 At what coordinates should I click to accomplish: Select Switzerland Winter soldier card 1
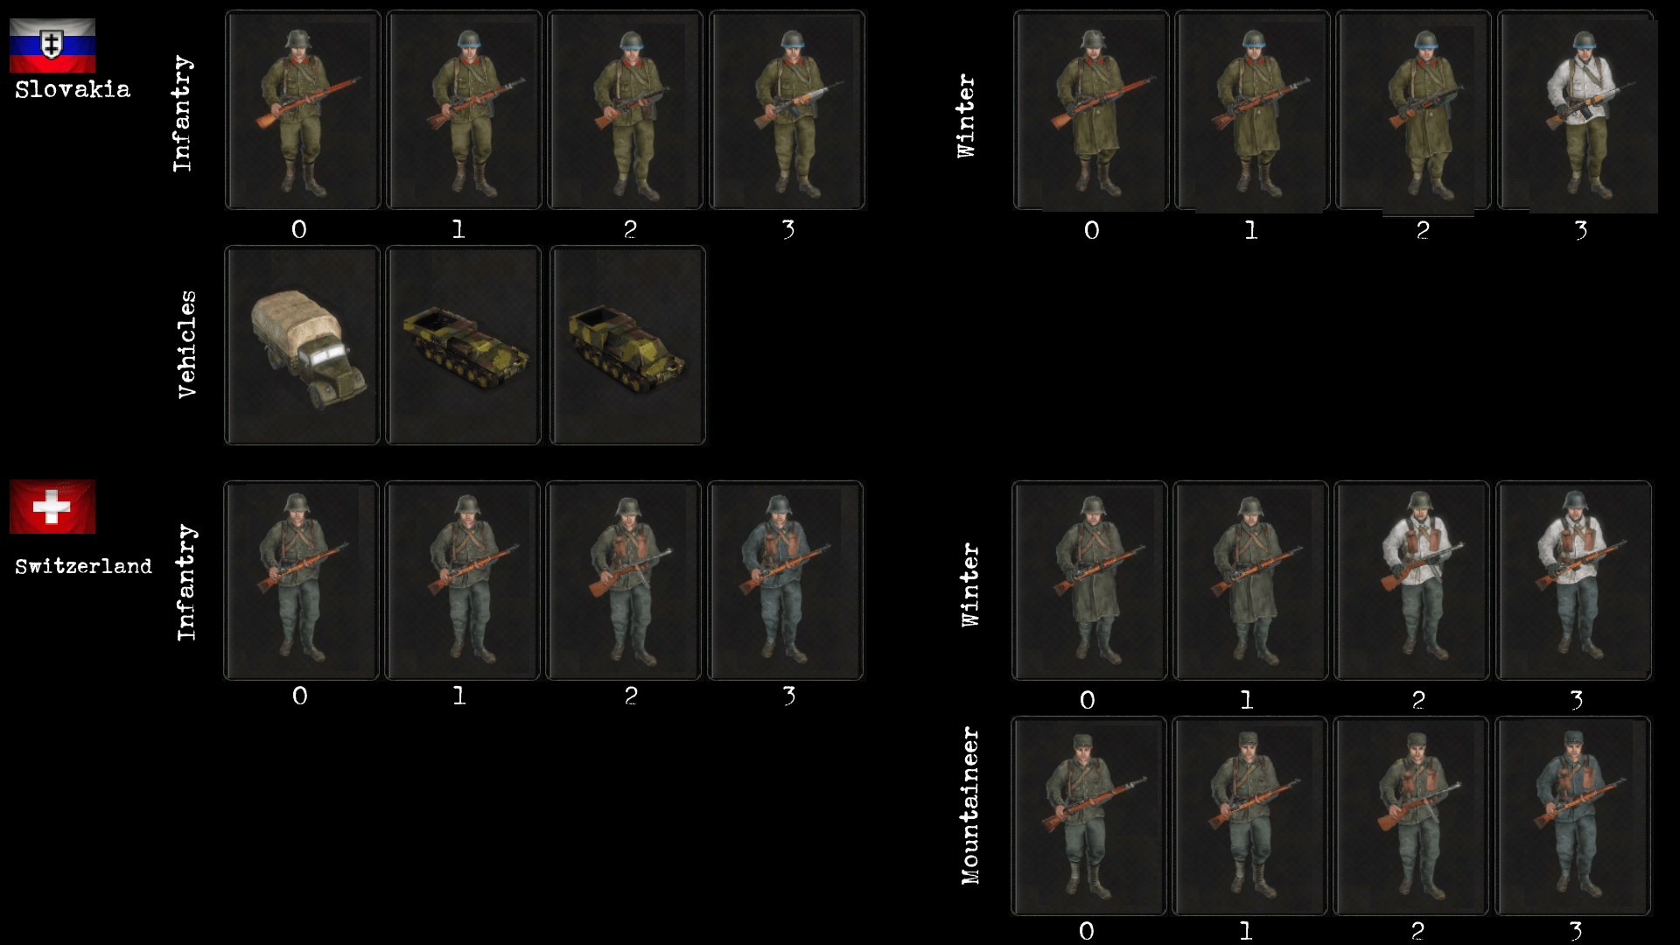(x=1250, y=580)
